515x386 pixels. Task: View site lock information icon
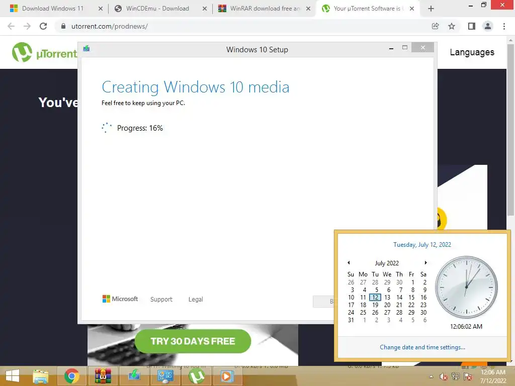pyautogui.click(x=63, y=26)
